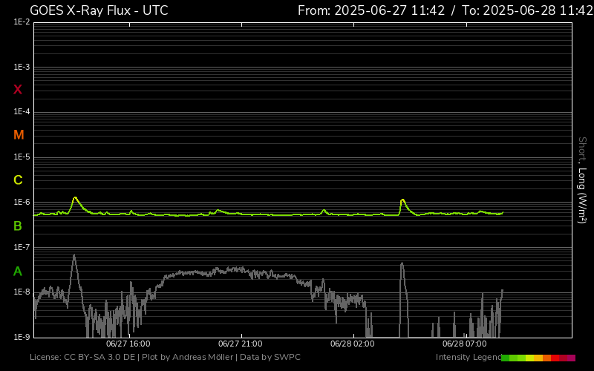
Task: Click the orange M flare class label
Action: (19, 135)
